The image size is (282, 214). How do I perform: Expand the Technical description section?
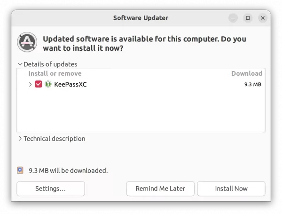(x=20, y=138)
